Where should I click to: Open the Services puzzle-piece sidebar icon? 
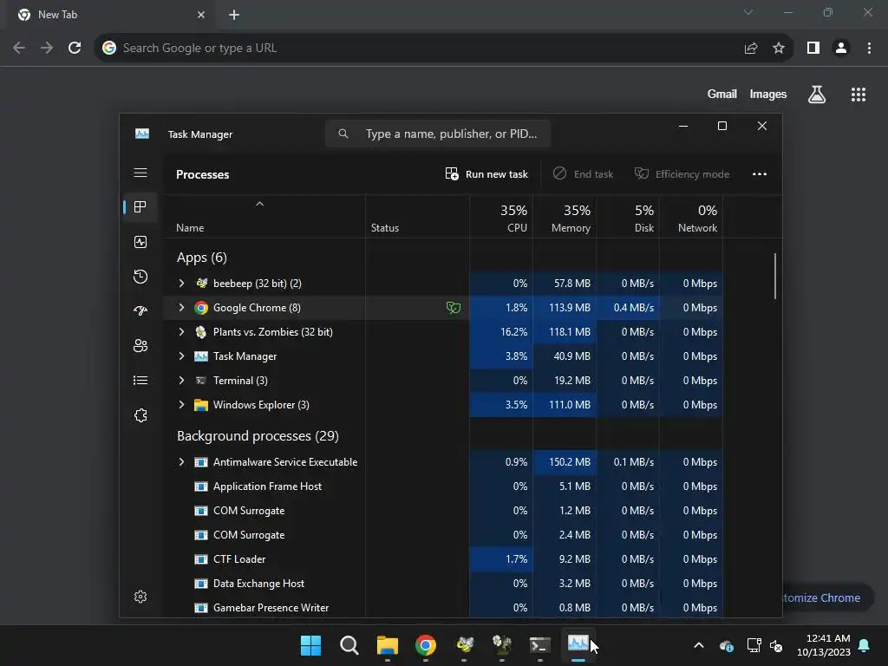point(140,415)
